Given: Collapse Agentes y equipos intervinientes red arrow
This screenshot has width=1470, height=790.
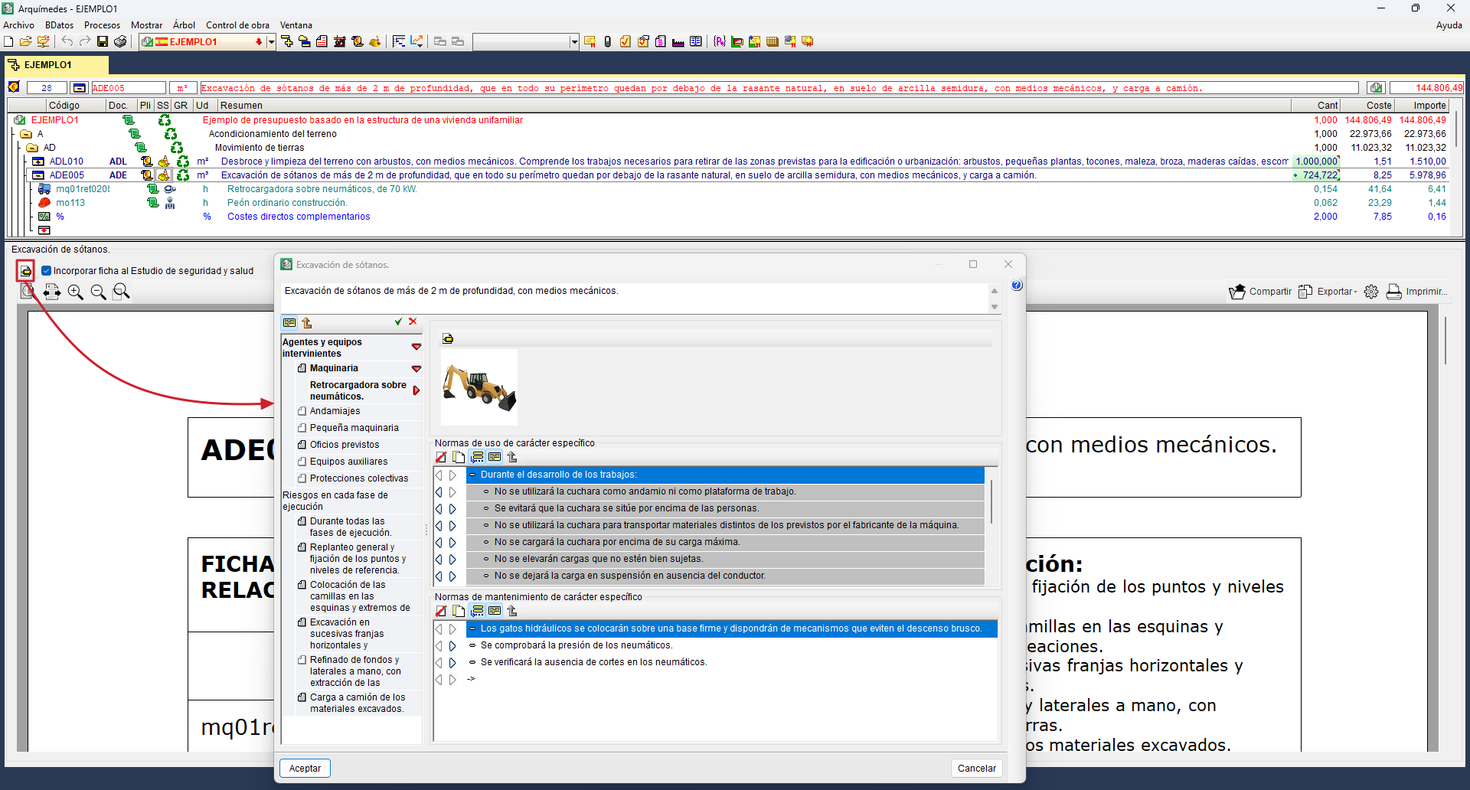Looking at the screenshot, I should (x=416, y=348).
